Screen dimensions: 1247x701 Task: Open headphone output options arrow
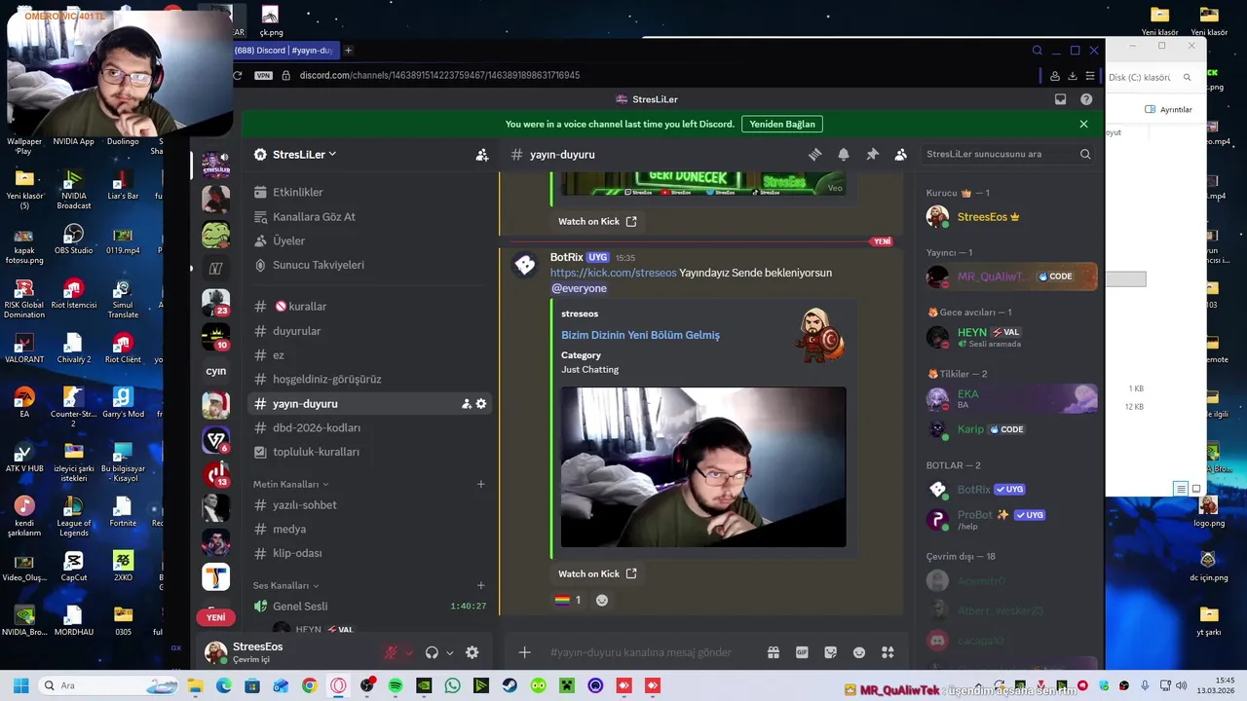point(449,653)
